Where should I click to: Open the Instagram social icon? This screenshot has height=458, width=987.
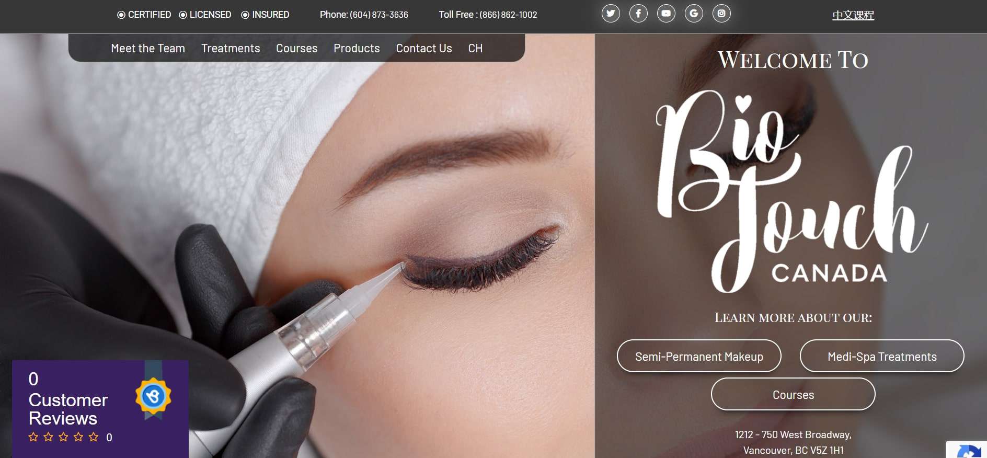point(721,14)
